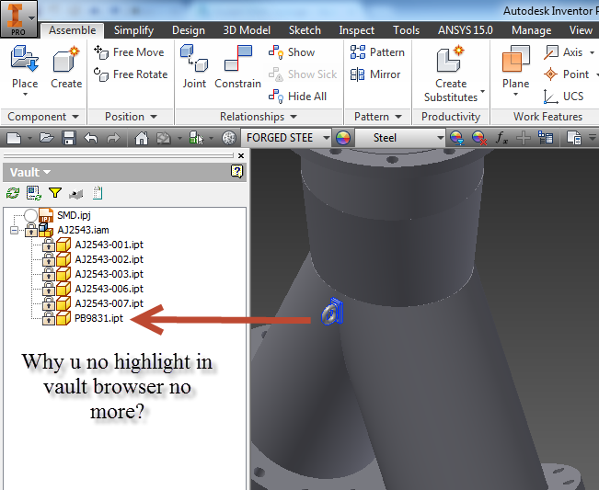Screen dimensions: 599x490
Task: Open the FORGED STEE material dropdown
Action: click(x=327, y=138)
